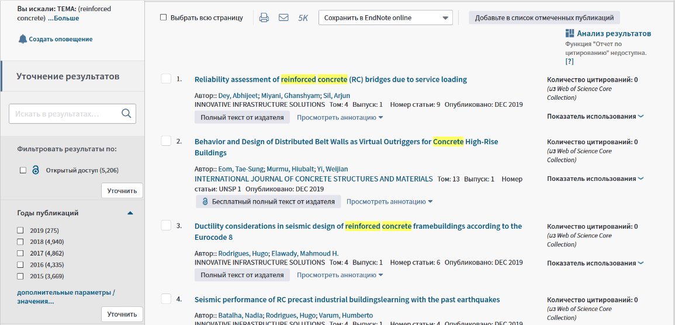Click author Varum, Humberto

(x=345, y=315)
